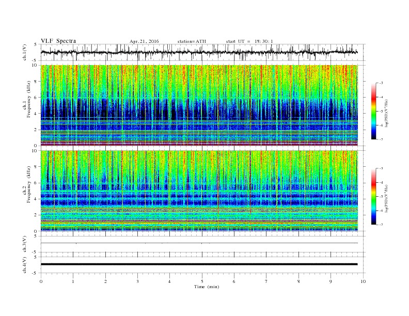Image resolution: width=409 pixels, height=316 pixels.
Task: Click the "station=ATH" header label
Action: click(x=192, y=41)
